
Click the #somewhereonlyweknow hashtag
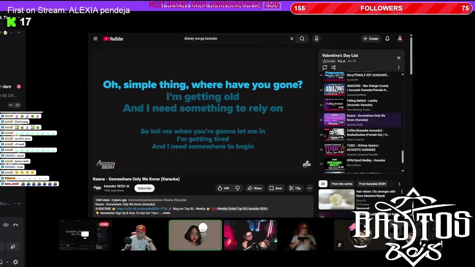tap(145, 200)
